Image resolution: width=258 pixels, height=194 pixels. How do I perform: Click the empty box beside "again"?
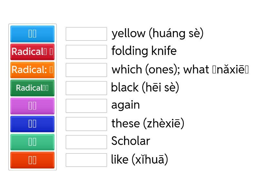(86, 106)
